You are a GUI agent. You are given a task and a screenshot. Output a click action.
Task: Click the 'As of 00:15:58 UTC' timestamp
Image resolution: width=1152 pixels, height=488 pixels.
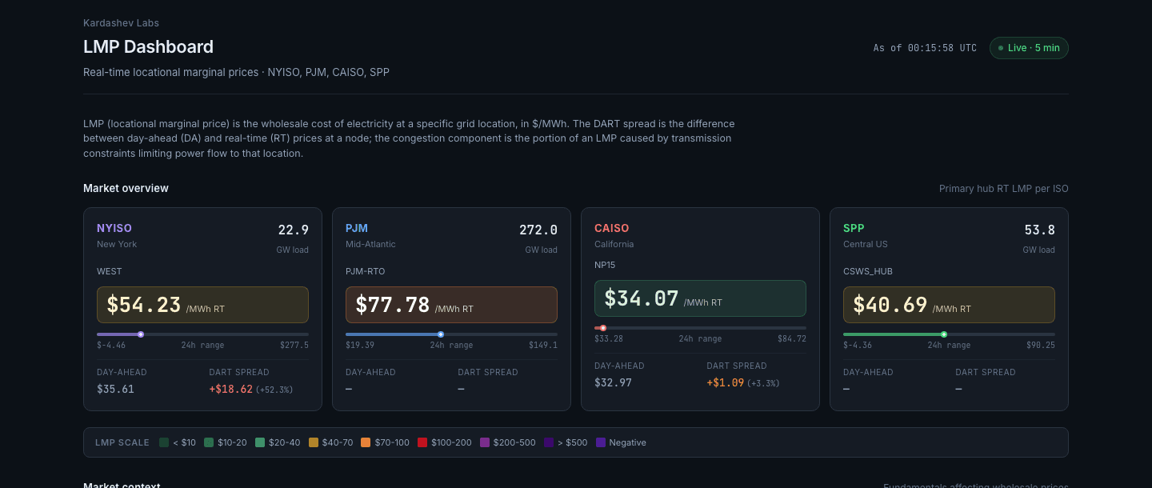925,48
